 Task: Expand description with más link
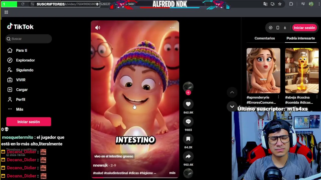pyautogui.click(x=172, y=173)
